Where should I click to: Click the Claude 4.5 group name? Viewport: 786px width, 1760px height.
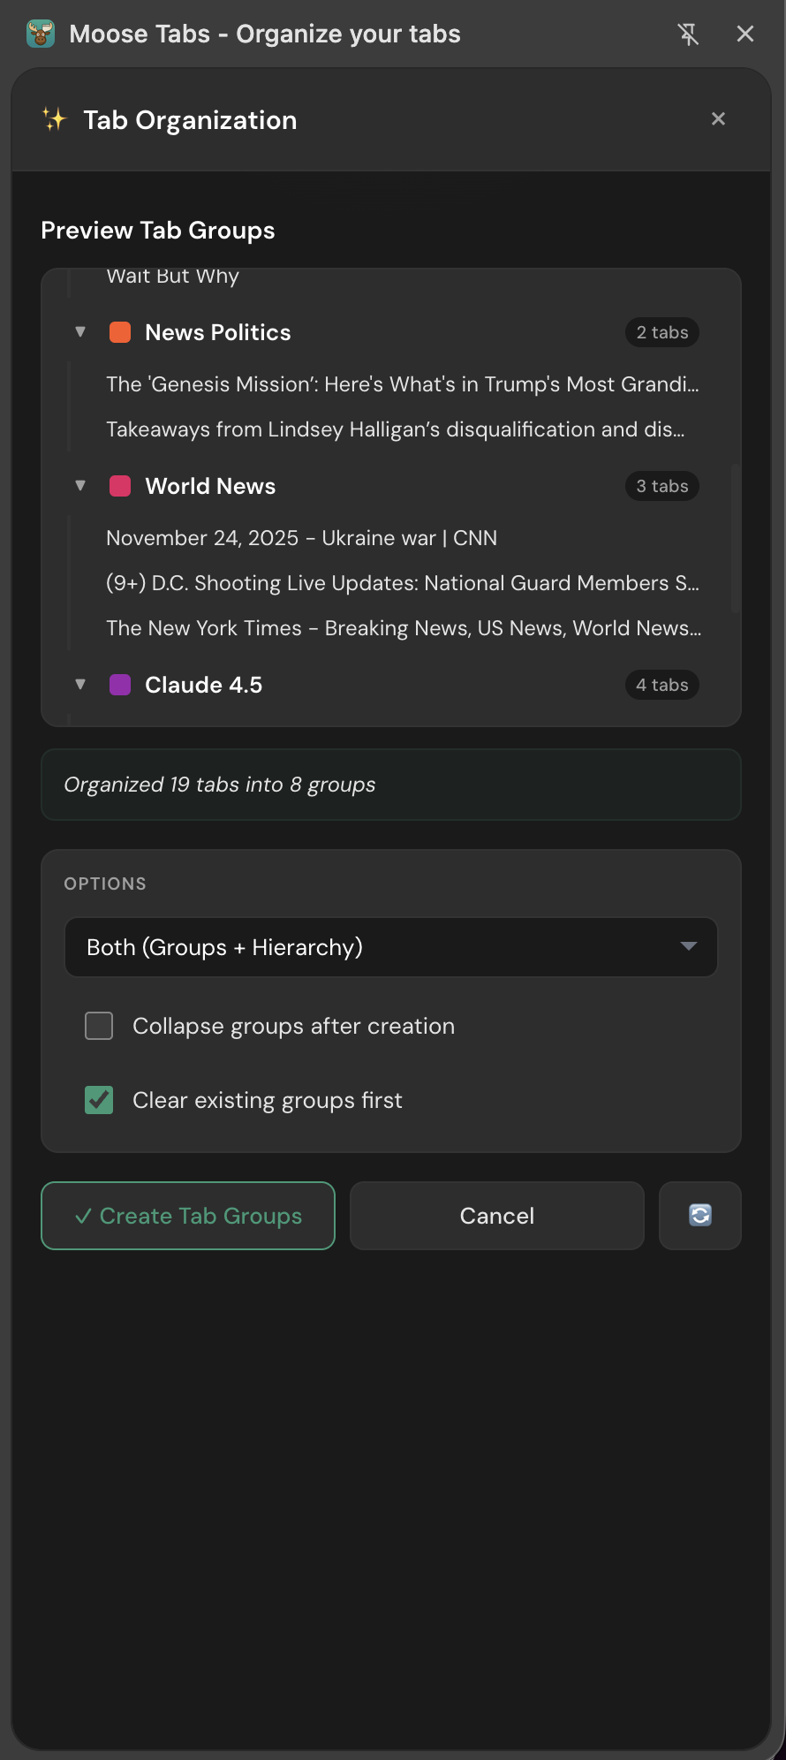(204, 685)
